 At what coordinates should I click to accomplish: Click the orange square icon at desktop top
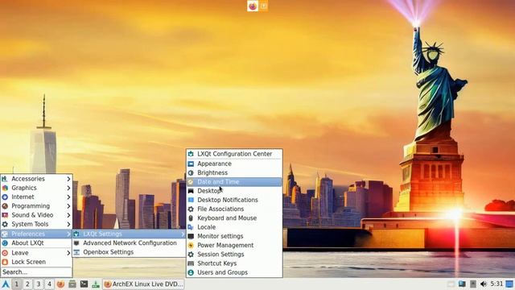263,6
